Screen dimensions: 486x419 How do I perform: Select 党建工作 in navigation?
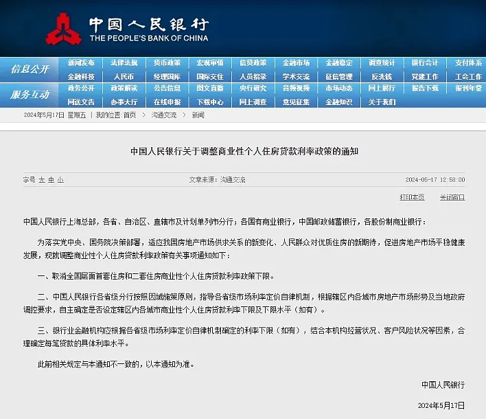point(425,77)
